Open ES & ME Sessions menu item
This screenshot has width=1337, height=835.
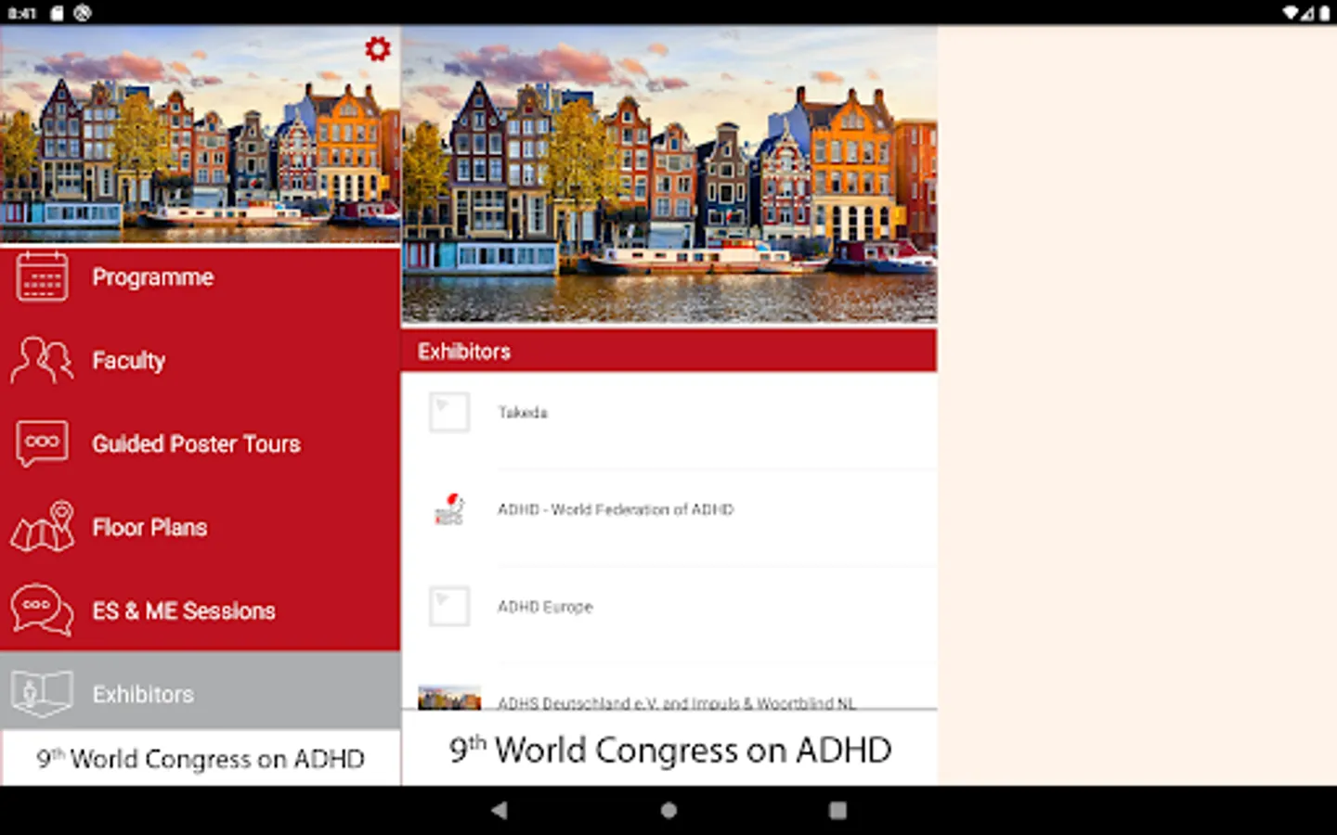click(201, 610)
